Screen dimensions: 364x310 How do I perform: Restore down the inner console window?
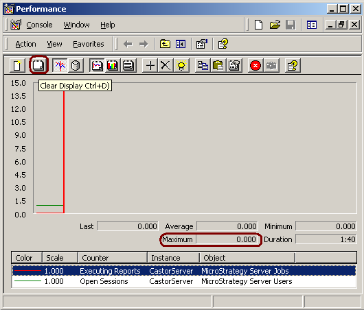pyautogui.click(x=341, y=24)
